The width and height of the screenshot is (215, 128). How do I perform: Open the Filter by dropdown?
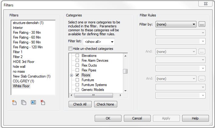click(x=176, y=24)
